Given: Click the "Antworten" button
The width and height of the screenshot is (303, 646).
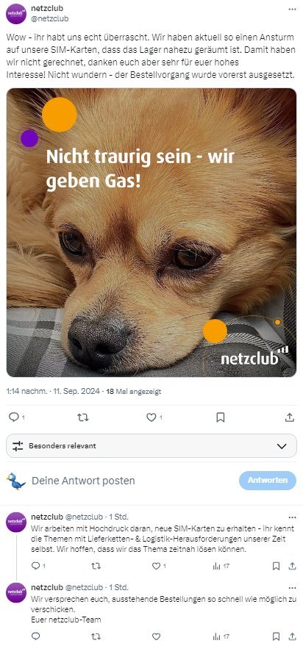Looking at the screenshot, I should [268, 481].
